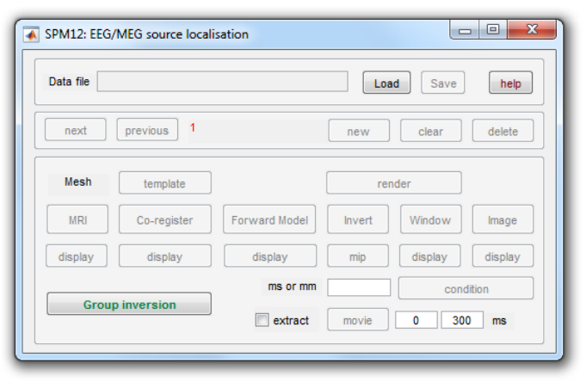The image size is (586, 382).
Task: Clear the current inversion
Action: coord(431,131)
